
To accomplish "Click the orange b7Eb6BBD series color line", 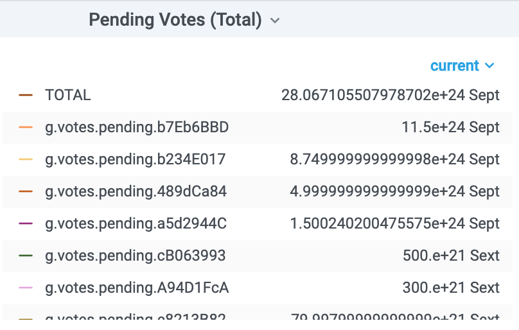I will point(26,127).
